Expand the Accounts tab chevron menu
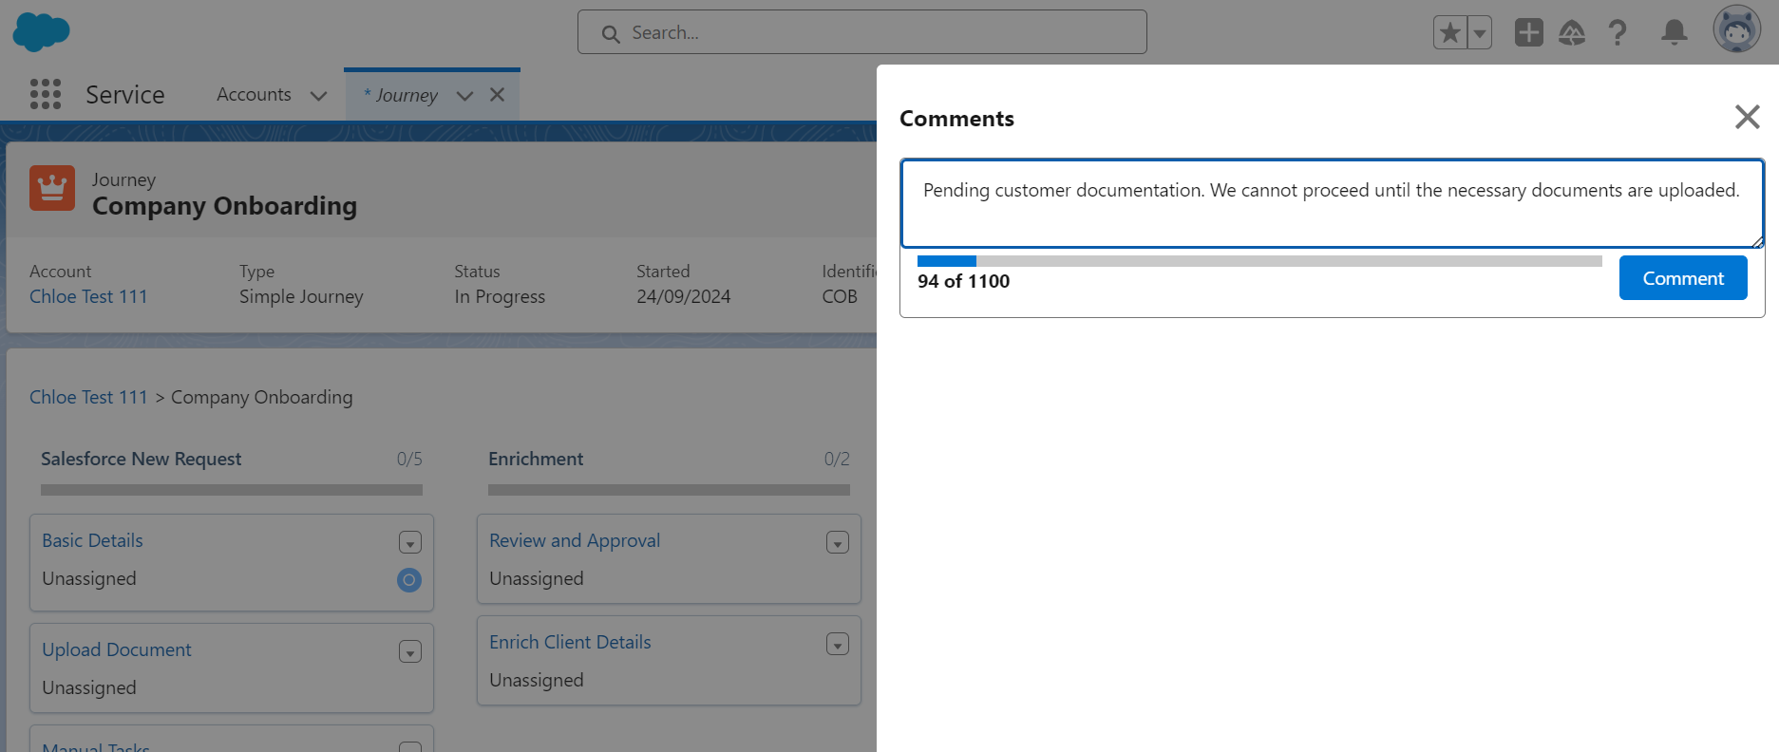 [319, 96]
